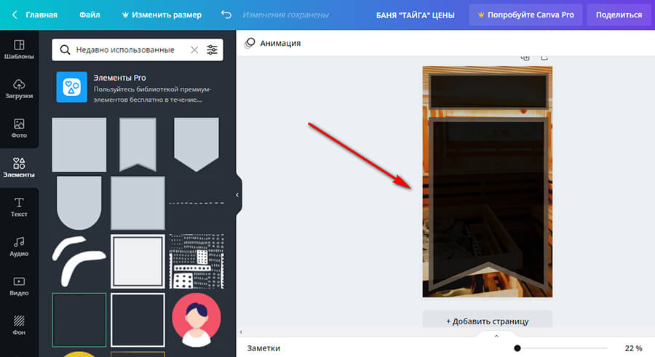This screenshot has width=655, height=357.
Task: Open search filter settings icon
Action: coord(212,50)
